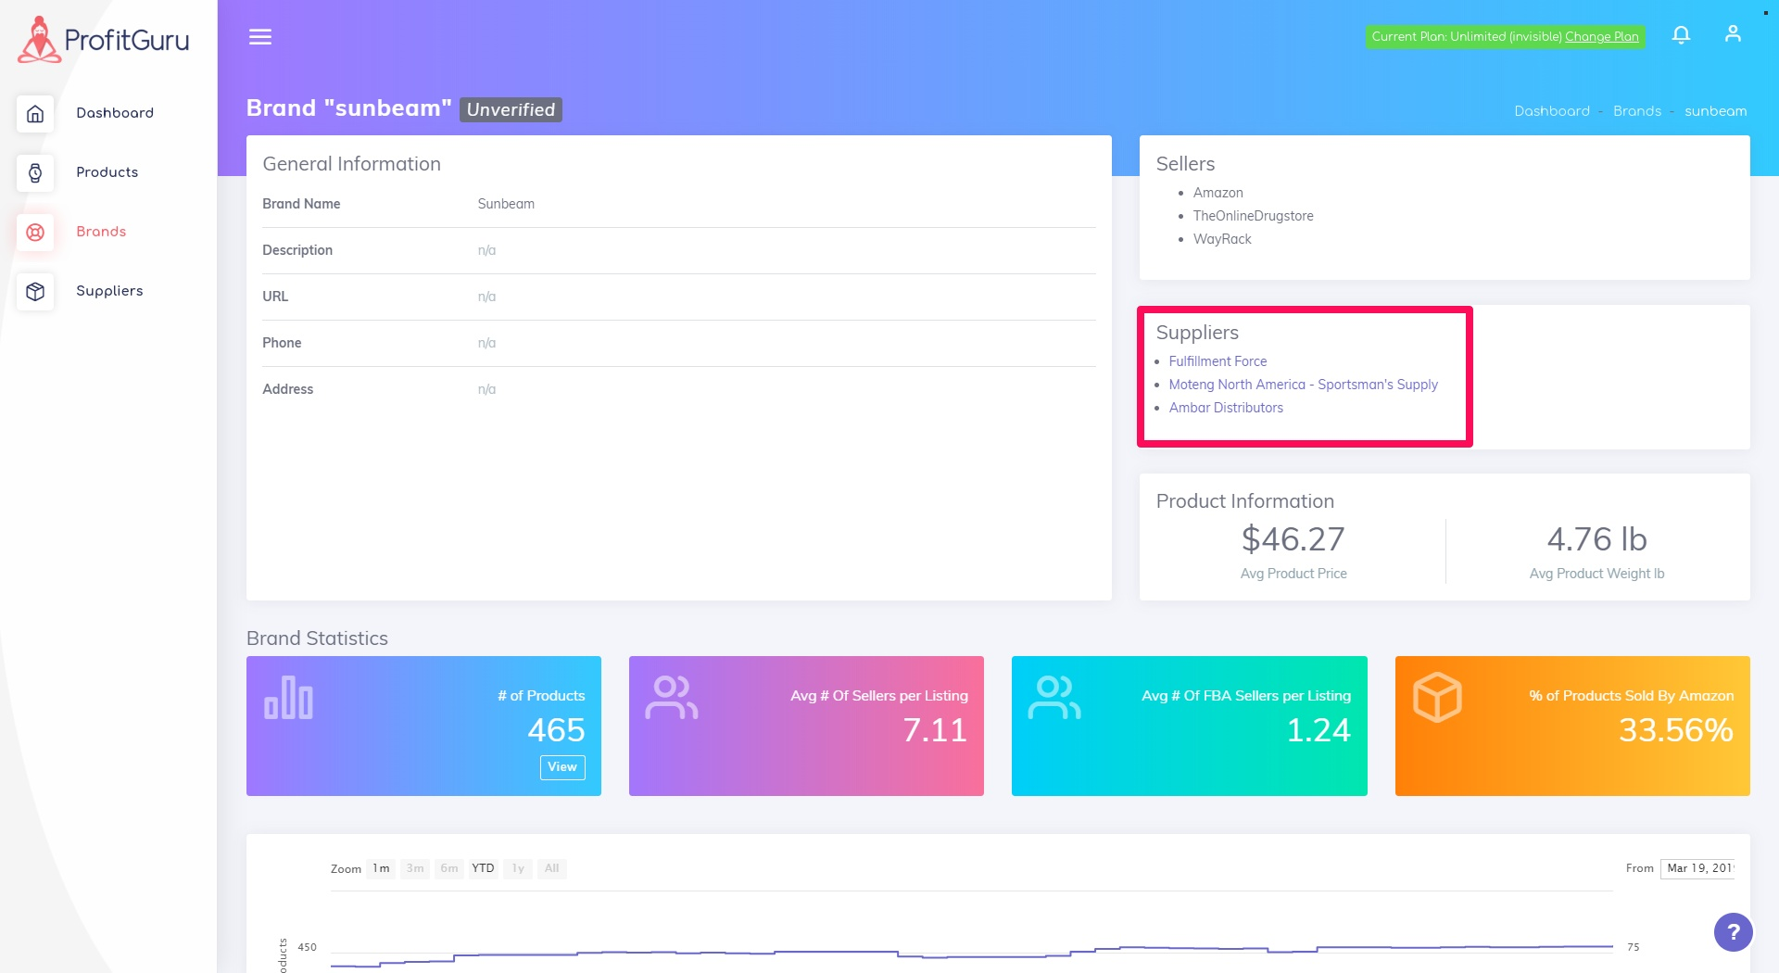Click the TheOnlineDrugstore seller entry

coord(1253,216)
